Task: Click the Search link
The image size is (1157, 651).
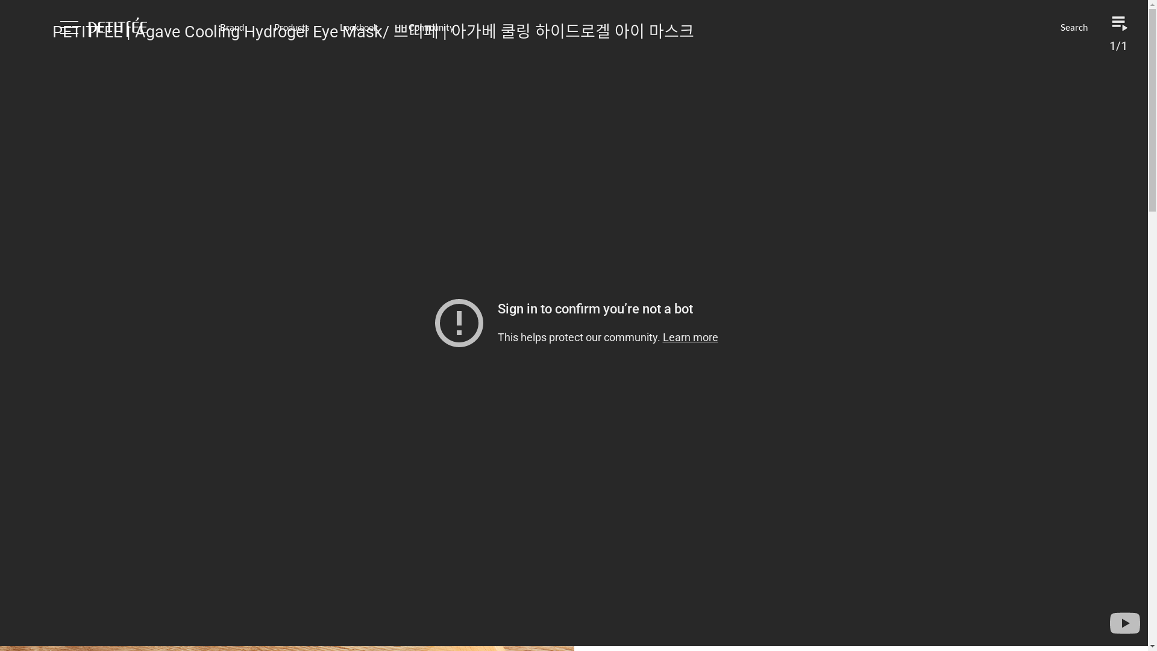Action: 1074,27
